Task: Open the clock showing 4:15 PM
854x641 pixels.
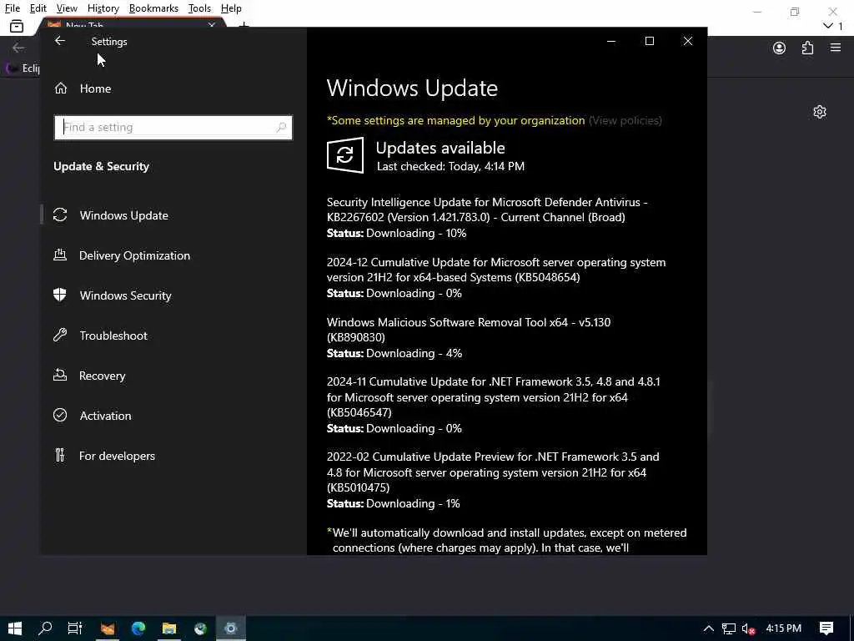Action: (783, 628)
